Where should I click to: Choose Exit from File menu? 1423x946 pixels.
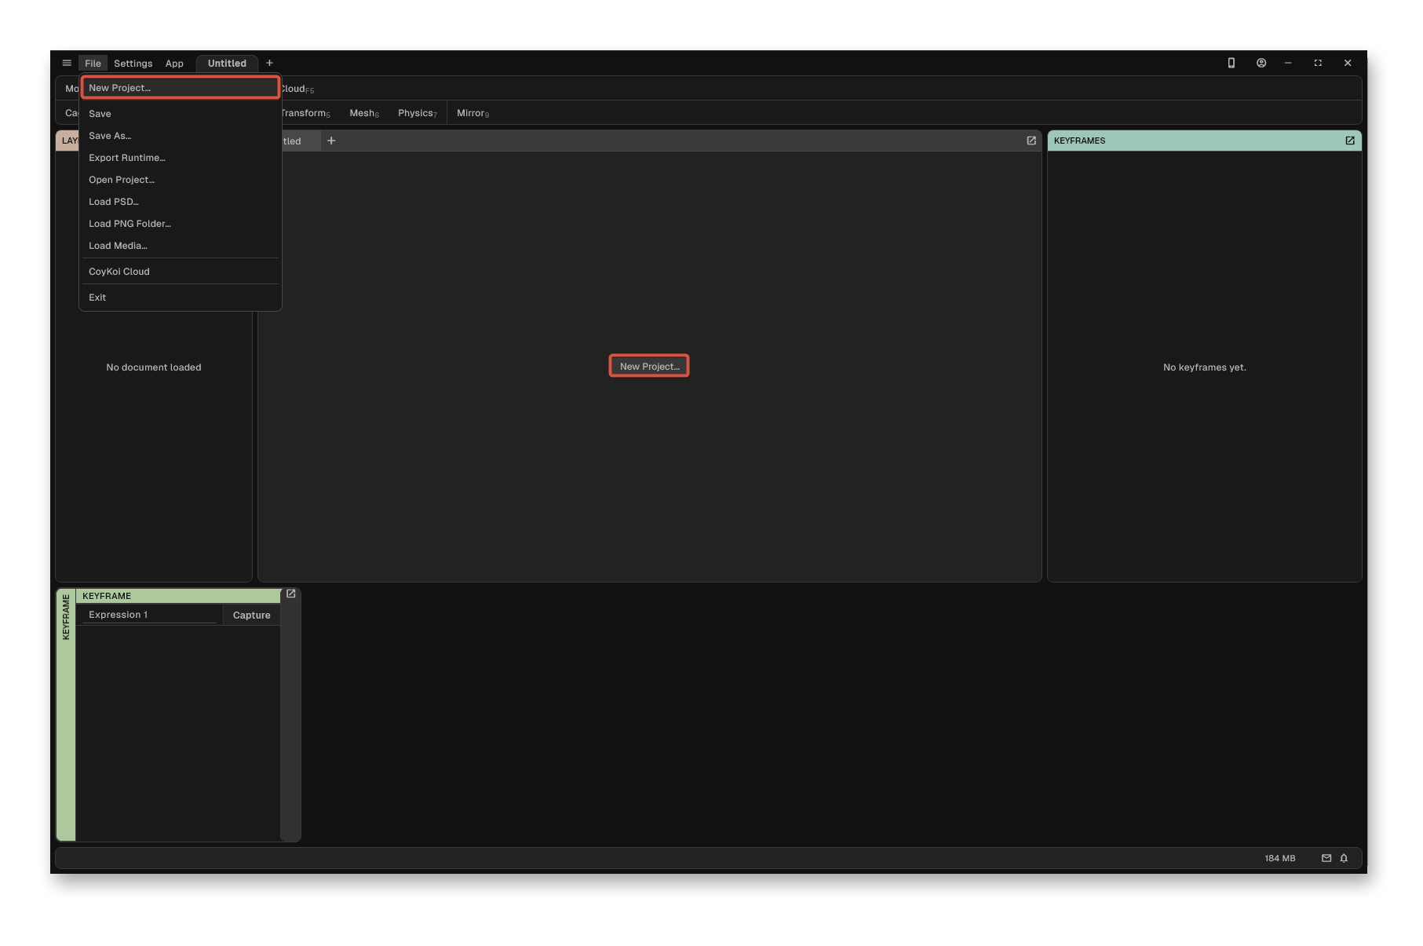pos(181,298)
